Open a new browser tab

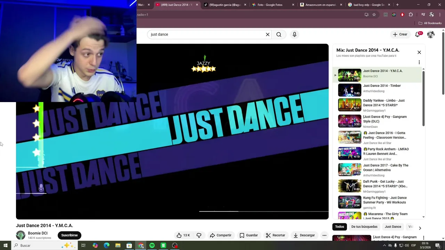397,5
